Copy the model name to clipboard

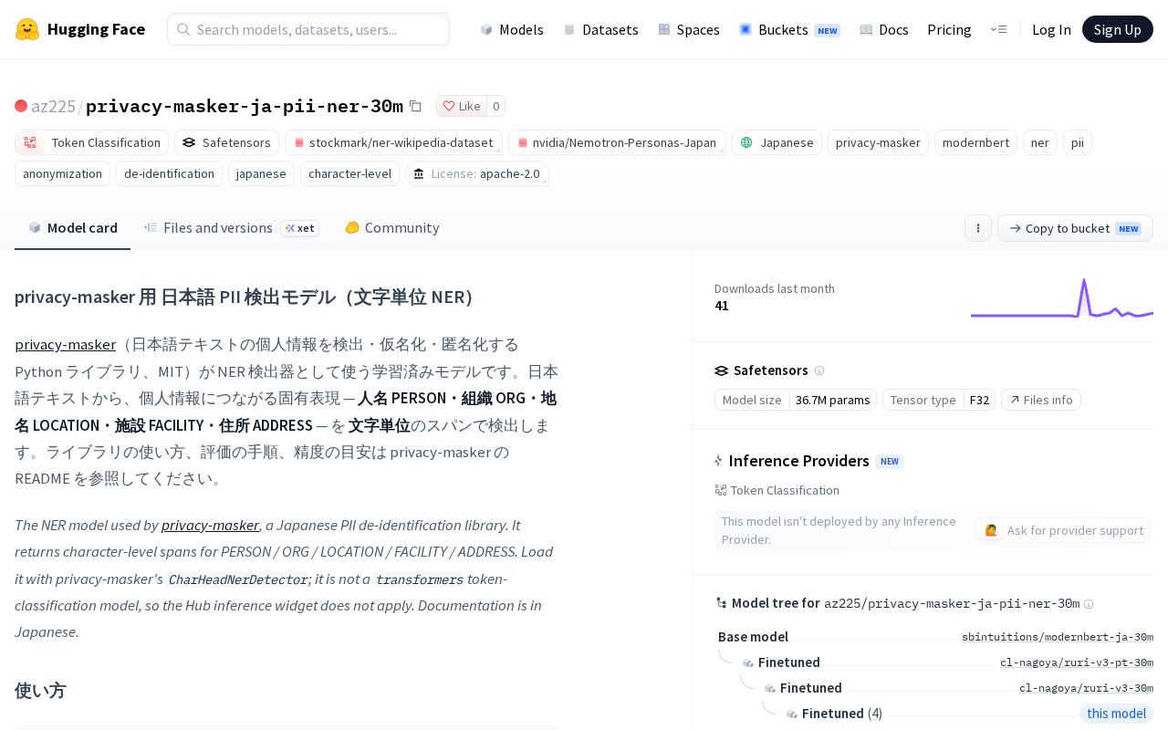click(x=415, y=106)
